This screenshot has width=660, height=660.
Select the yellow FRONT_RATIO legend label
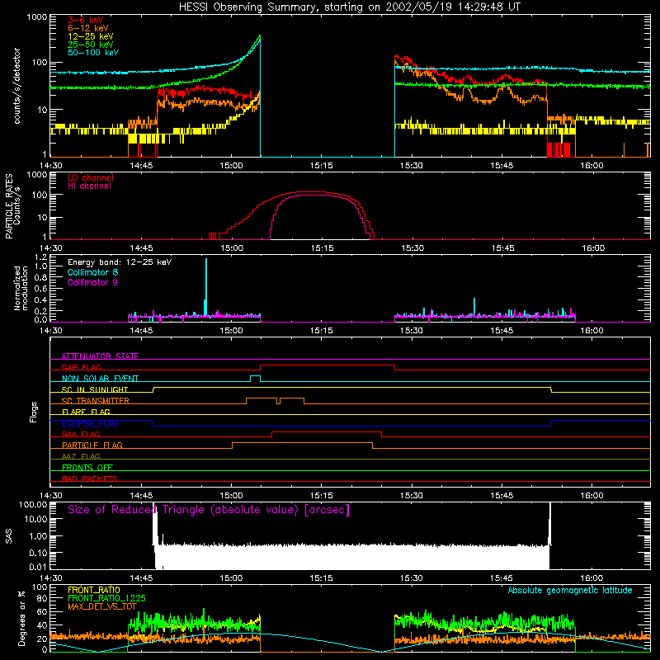point(94,590)
